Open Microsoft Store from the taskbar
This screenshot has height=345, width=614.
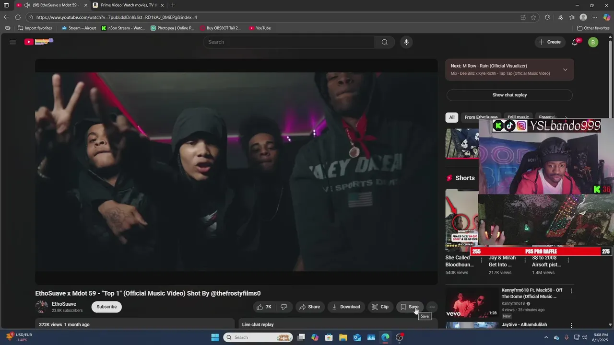329,337
